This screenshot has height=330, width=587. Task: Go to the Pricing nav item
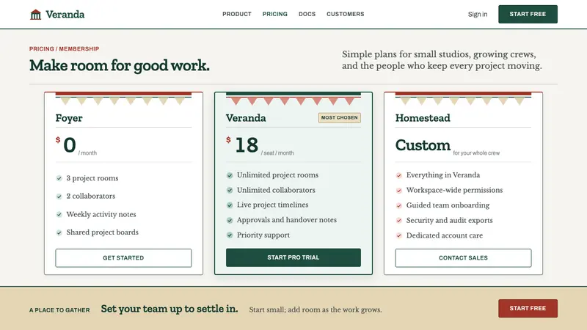pos(274,14)
